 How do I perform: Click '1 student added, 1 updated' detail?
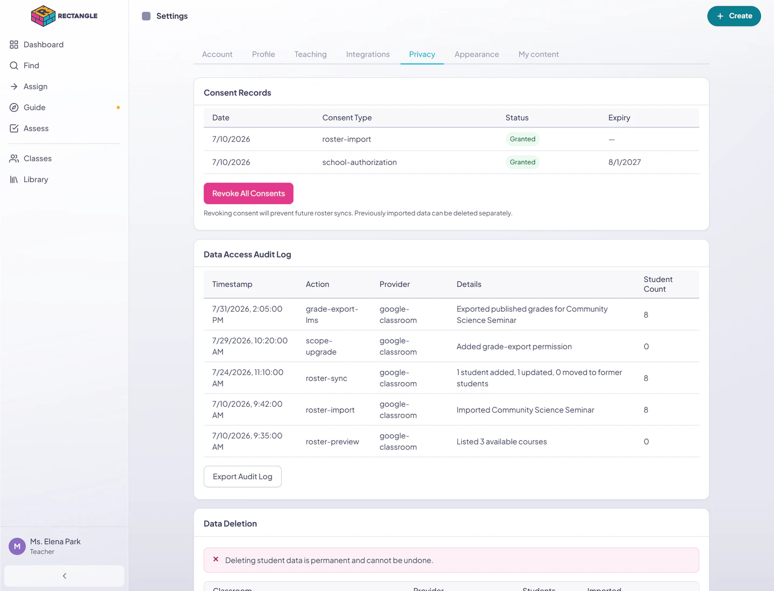pos(540,378)
